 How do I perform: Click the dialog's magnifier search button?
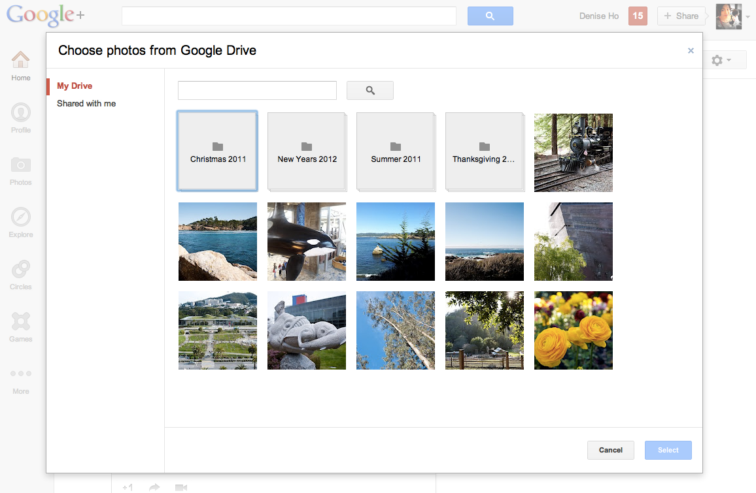pyautogui.click(x=369, y=91)
